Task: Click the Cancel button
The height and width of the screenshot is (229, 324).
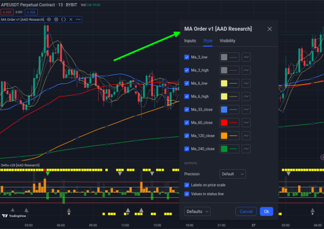Action: click(246, 211)
